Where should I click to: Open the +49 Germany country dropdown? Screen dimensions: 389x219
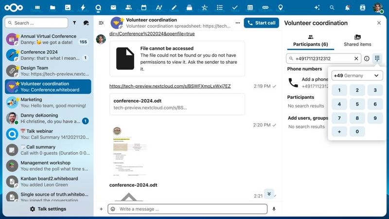357,75
